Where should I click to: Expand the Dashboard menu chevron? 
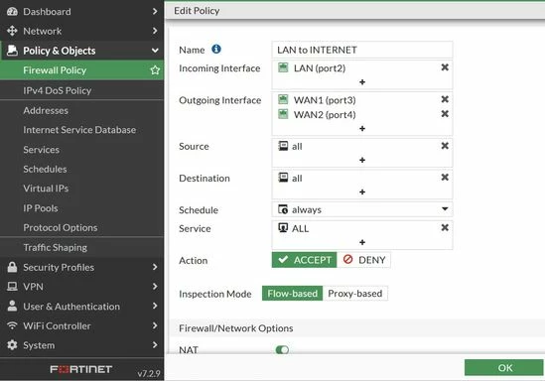point(155,12)
